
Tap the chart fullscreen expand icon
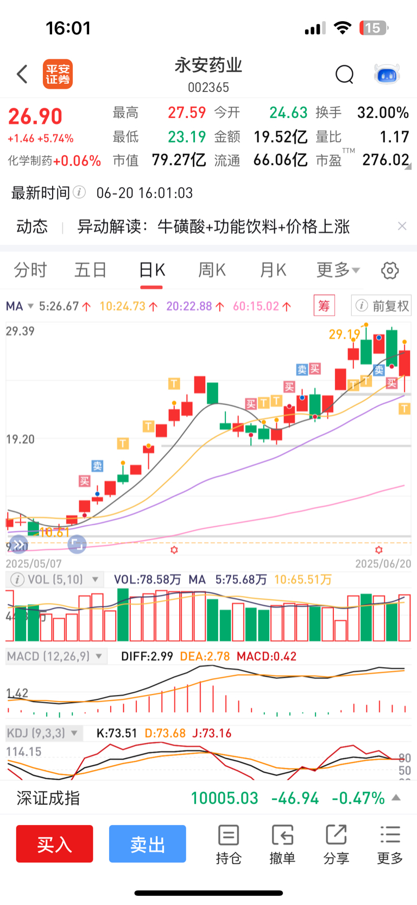click(77, 544)
